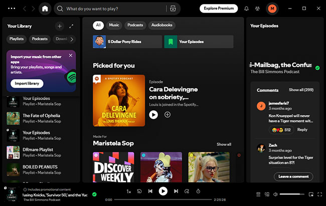Open the sleep timer

click(198, 191)
